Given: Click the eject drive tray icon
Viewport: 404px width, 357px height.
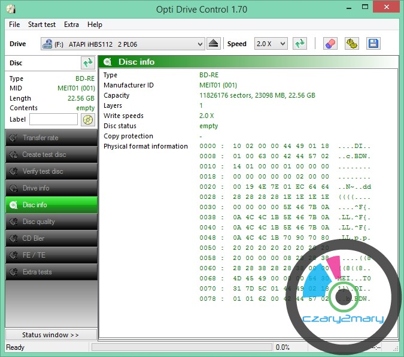Looking at the screenshot, I should pyautogui.click(x=214, y=44).
